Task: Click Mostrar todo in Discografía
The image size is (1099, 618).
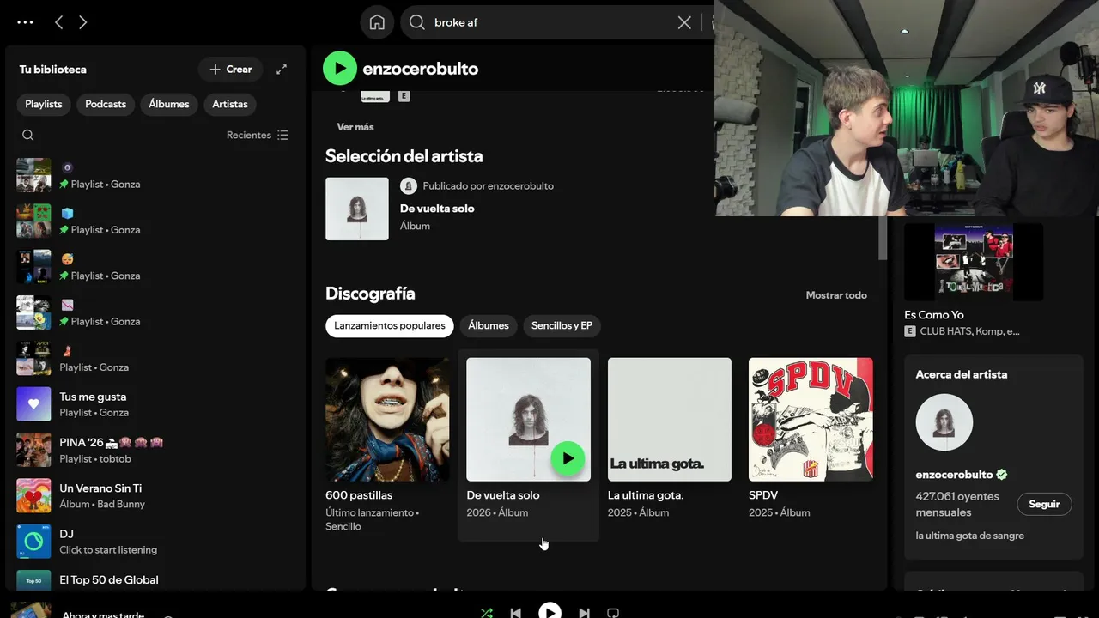Action: [836, 295]
